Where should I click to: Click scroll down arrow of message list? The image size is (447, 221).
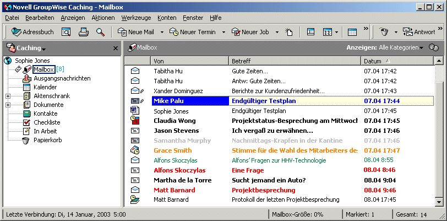point(438,202)
